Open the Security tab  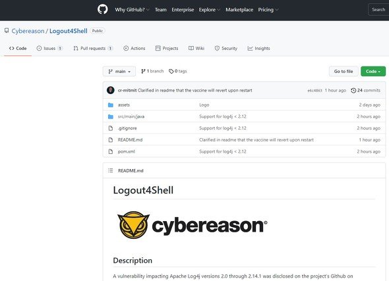pos(225,48)
